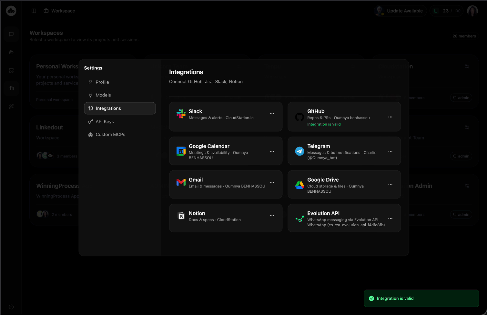Click the GitHub logo icon

click(x=299, y=117)
